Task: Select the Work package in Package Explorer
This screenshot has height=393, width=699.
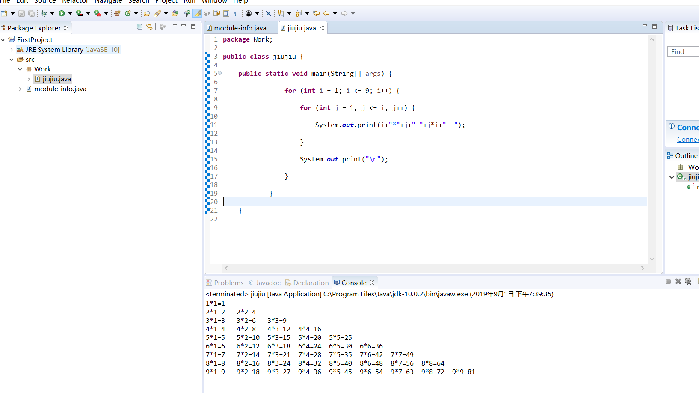Action: coord(38,69)
